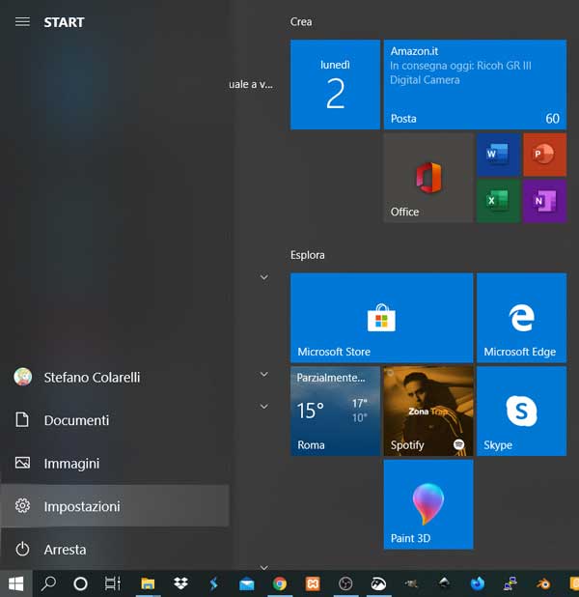This screenshot has width=579, height=597.
Task: Open the blue Firefox icon in the taskbar
Action: click(477, 583)
